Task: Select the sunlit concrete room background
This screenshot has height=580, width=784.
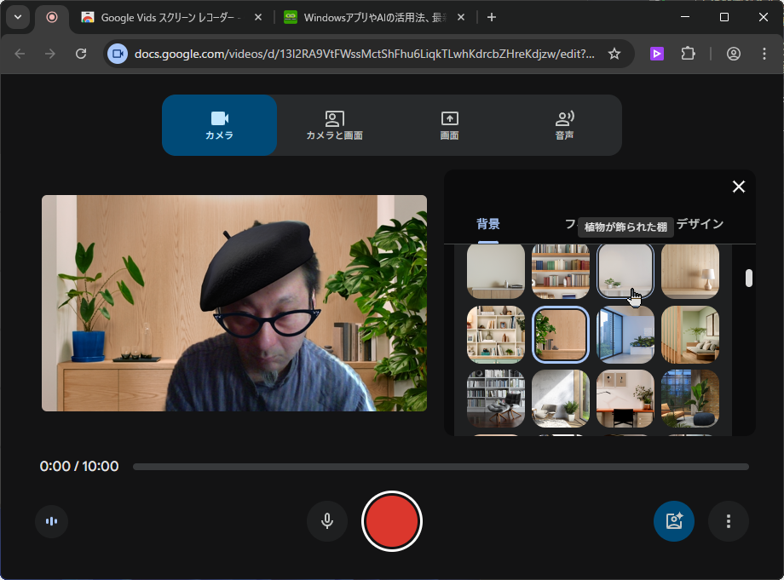Action: pos(561,398)
